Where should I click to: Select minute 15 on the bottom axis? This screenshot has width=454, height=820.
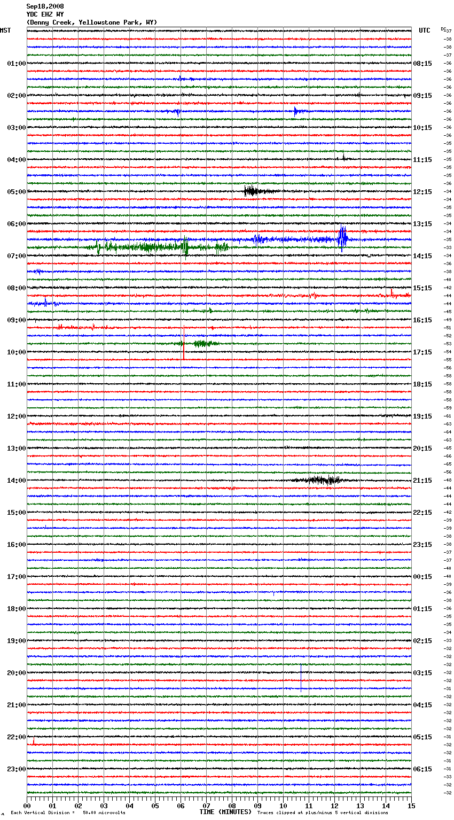point(411,806)
